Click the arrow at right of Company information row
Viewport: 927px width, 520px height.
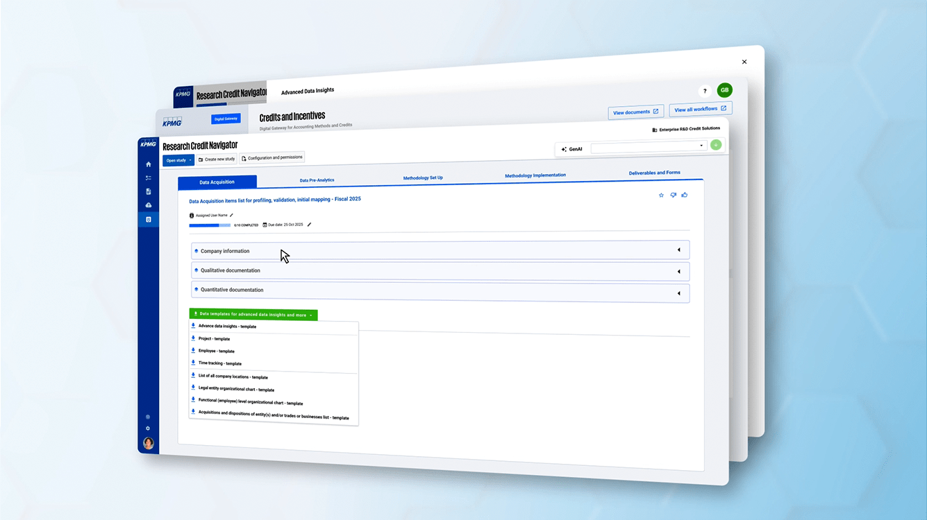coord(678,250)
